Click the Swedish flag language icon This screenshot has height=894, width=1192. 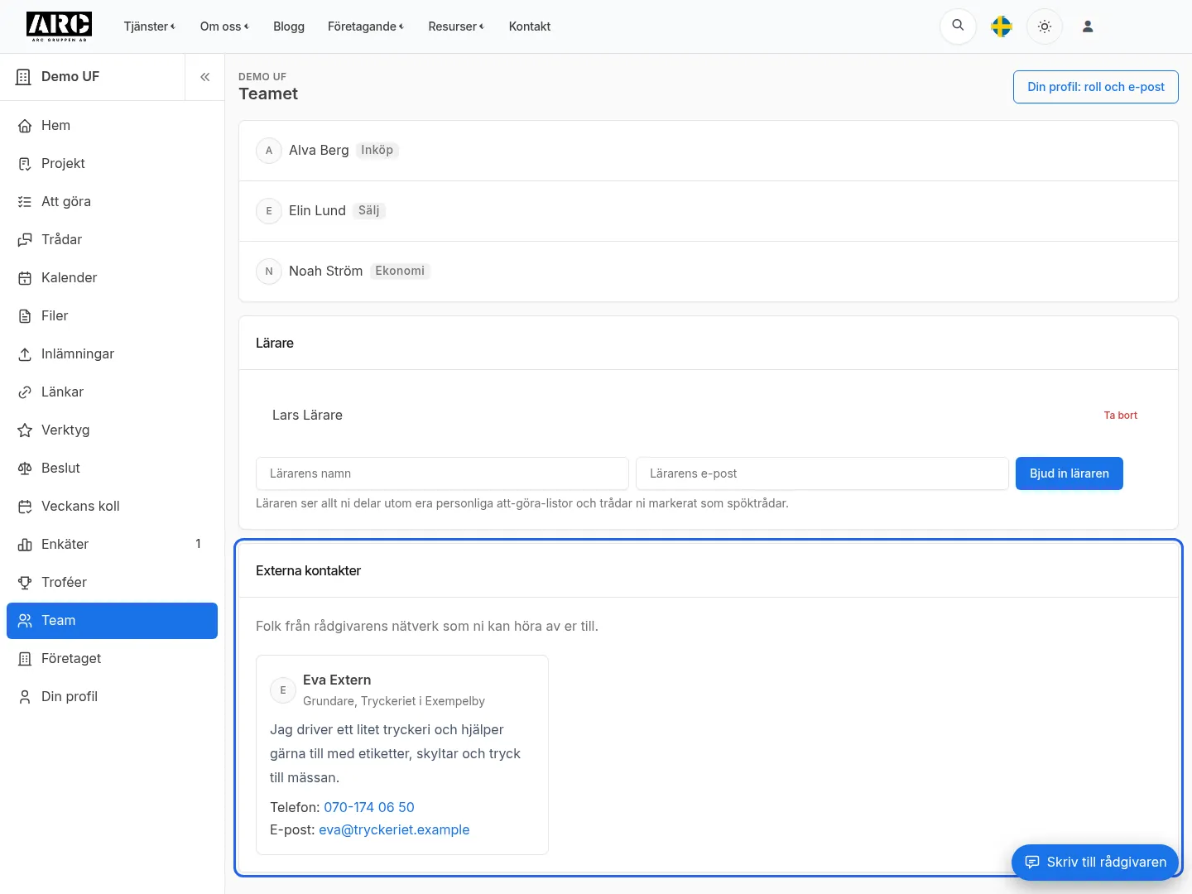[x=1002, y=26]
